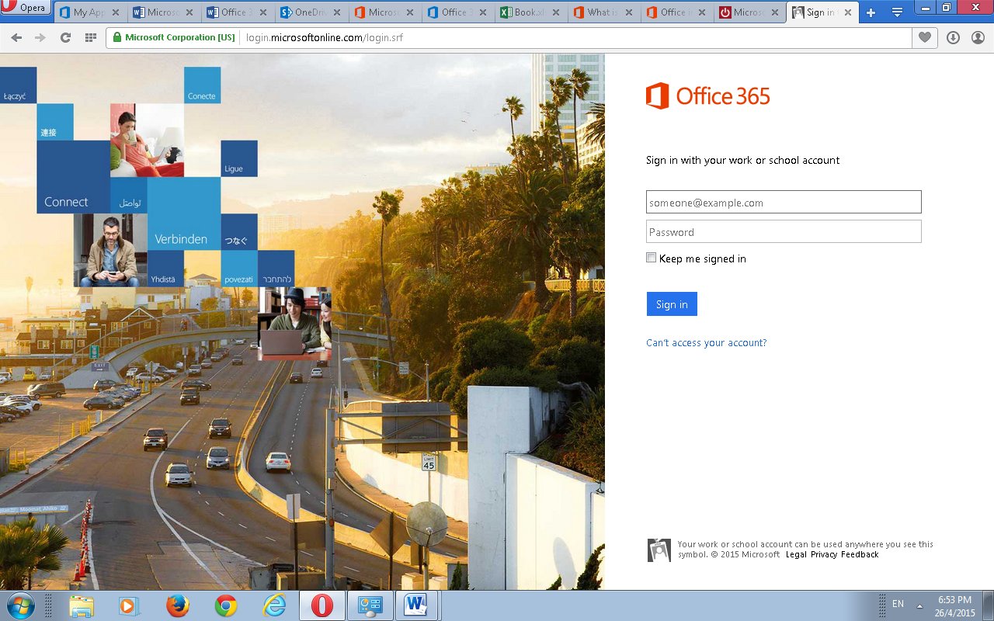Viewport: 994px width, 621px height.
Task: Switch to the OneDrive tab
Action: (307, 12)
